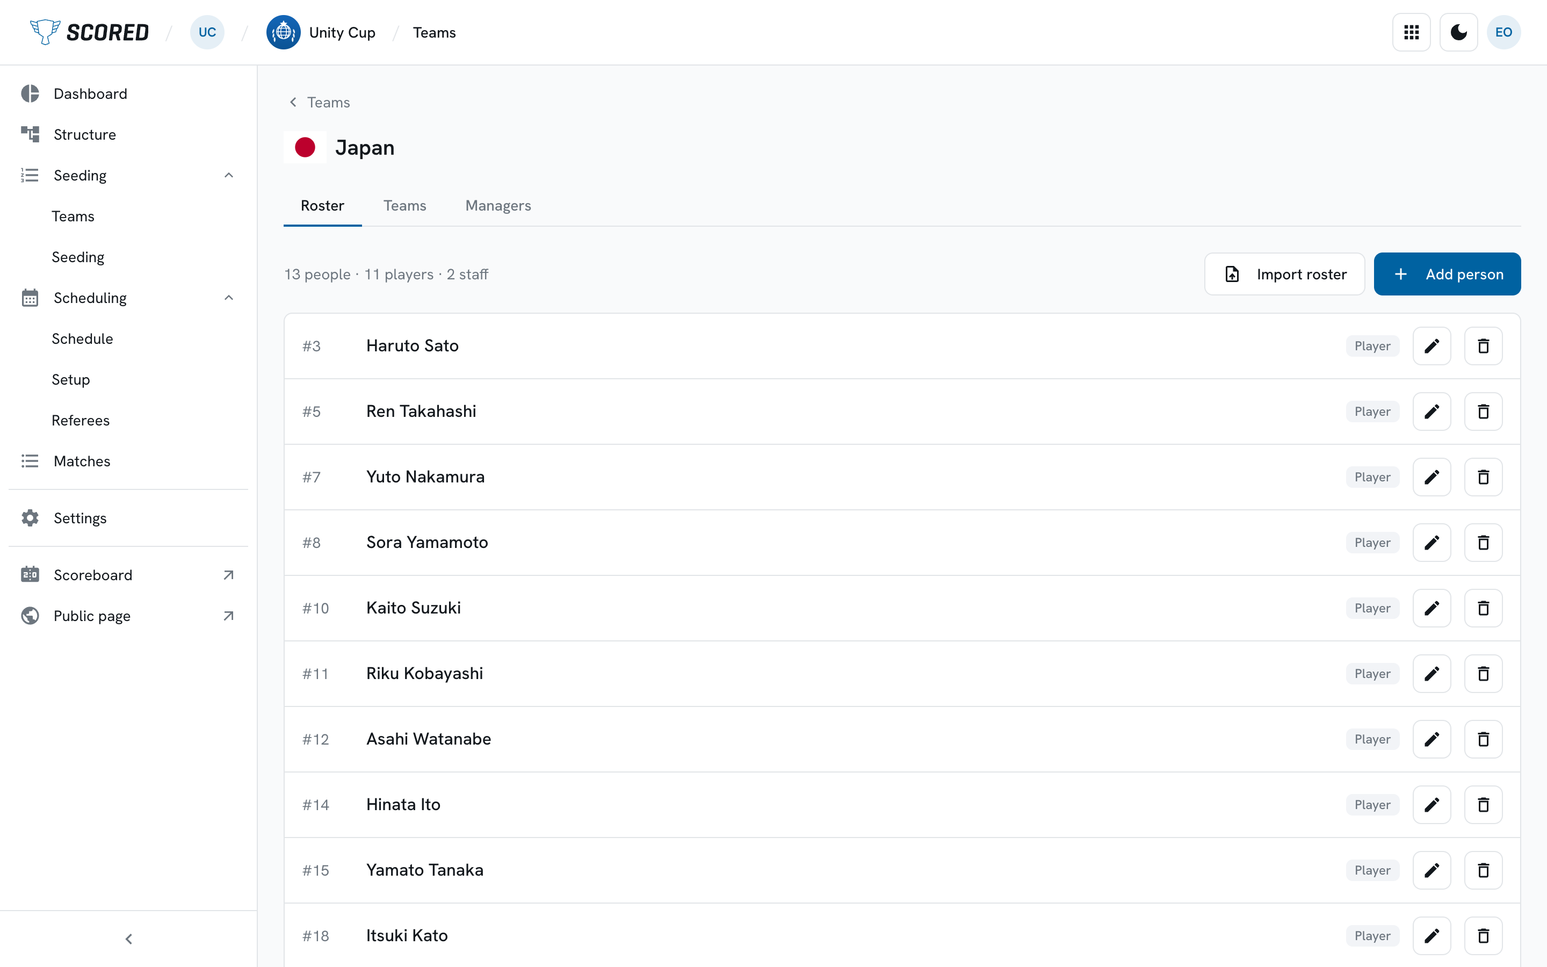Delete Hinata Ito from roster
Screen dimensions: 1547x967
1483,805
